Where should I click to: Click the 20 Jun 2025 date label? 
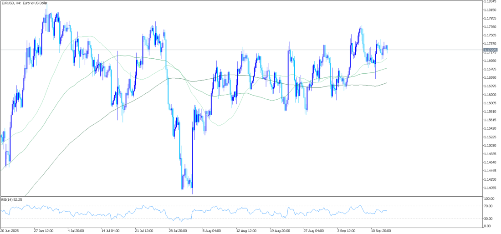[x=10, y=230]
